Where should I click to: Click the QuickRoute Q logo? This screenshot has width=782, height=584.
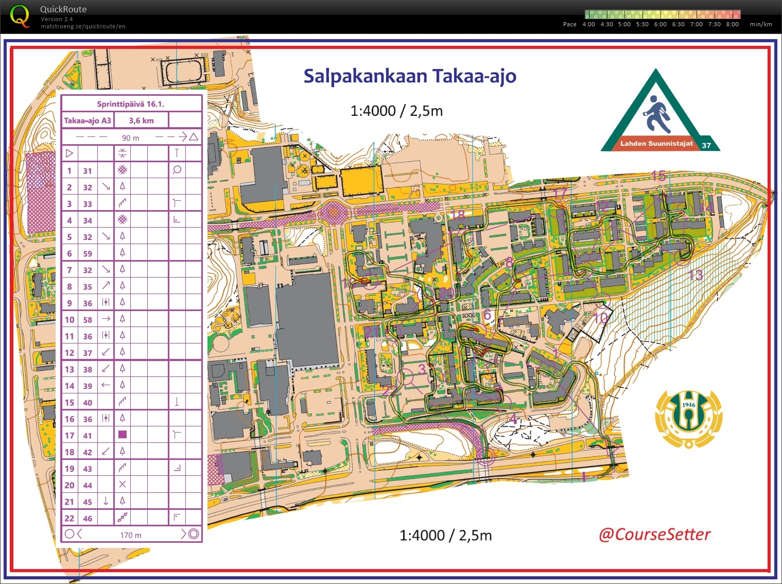20,16
